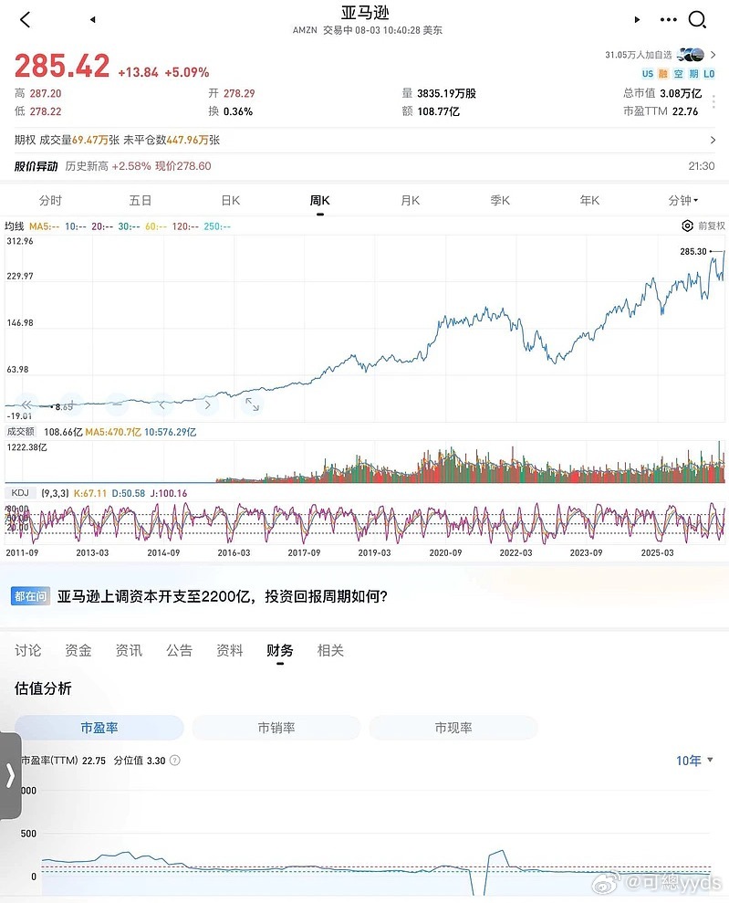Open the search magnifier icon
Screen dimensions: 729x903
coord(697,19)
